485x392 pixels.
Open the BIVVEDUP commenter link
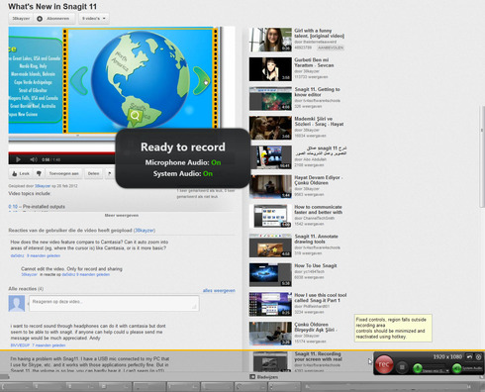tap(20, 345)
